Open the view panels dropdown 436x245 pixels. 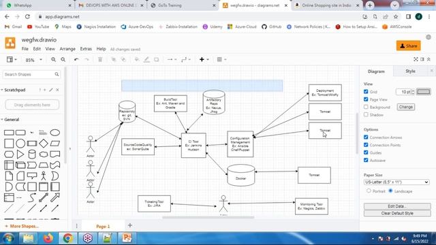(x=12, y=59)
